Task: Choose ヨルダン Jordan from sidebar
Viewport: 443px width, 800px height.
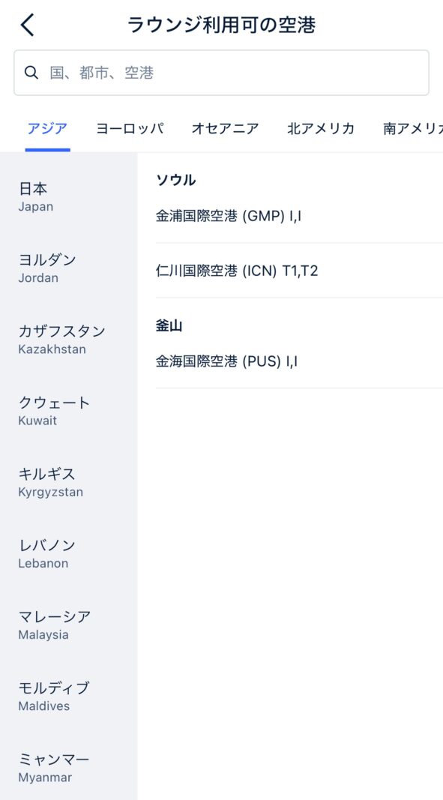Action: pos(68,269)
